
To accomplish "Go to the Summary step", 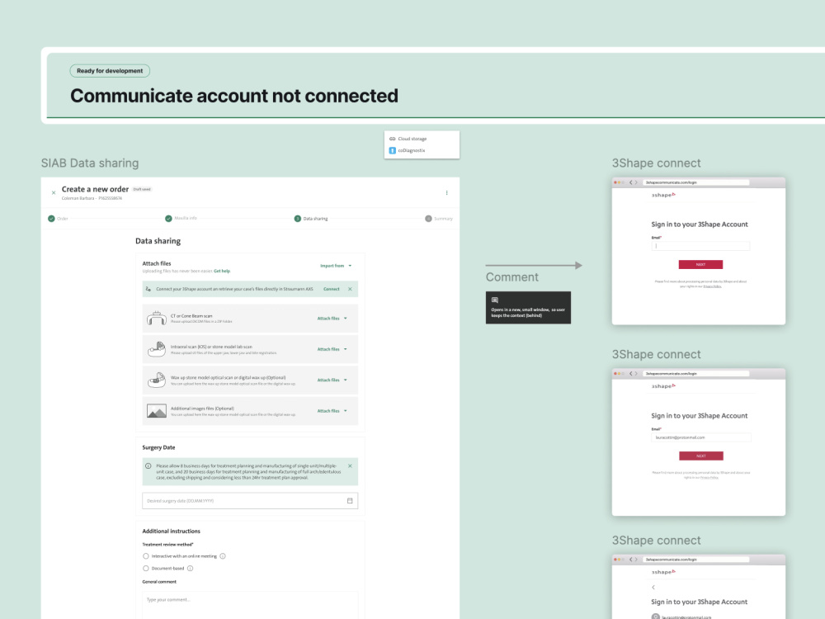I will point(439,219).
